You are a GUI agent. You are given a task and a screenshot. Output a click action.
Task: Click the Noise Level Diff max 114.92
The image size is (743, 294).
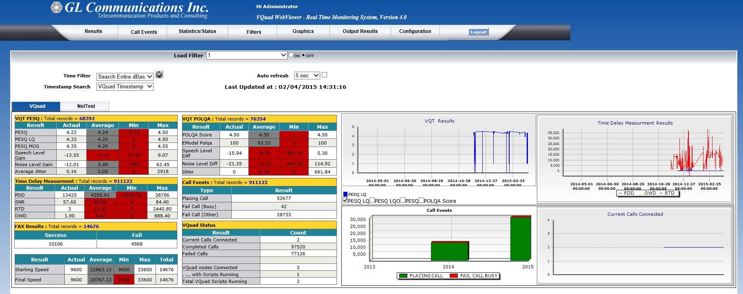click(322, 164)
